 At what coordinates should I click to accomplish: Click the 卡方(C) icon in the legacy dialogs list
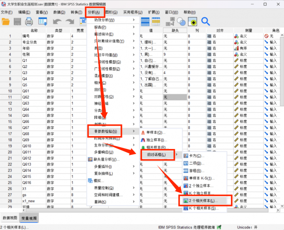186,156
